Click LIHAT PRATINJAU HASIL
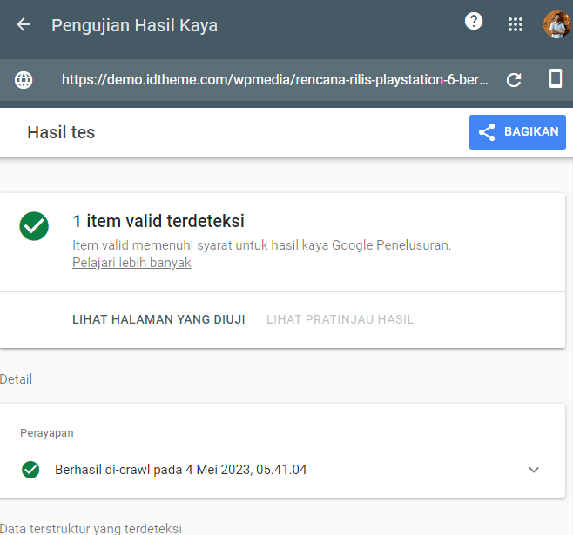Screen dimensions: 573x535 [340, 319]
